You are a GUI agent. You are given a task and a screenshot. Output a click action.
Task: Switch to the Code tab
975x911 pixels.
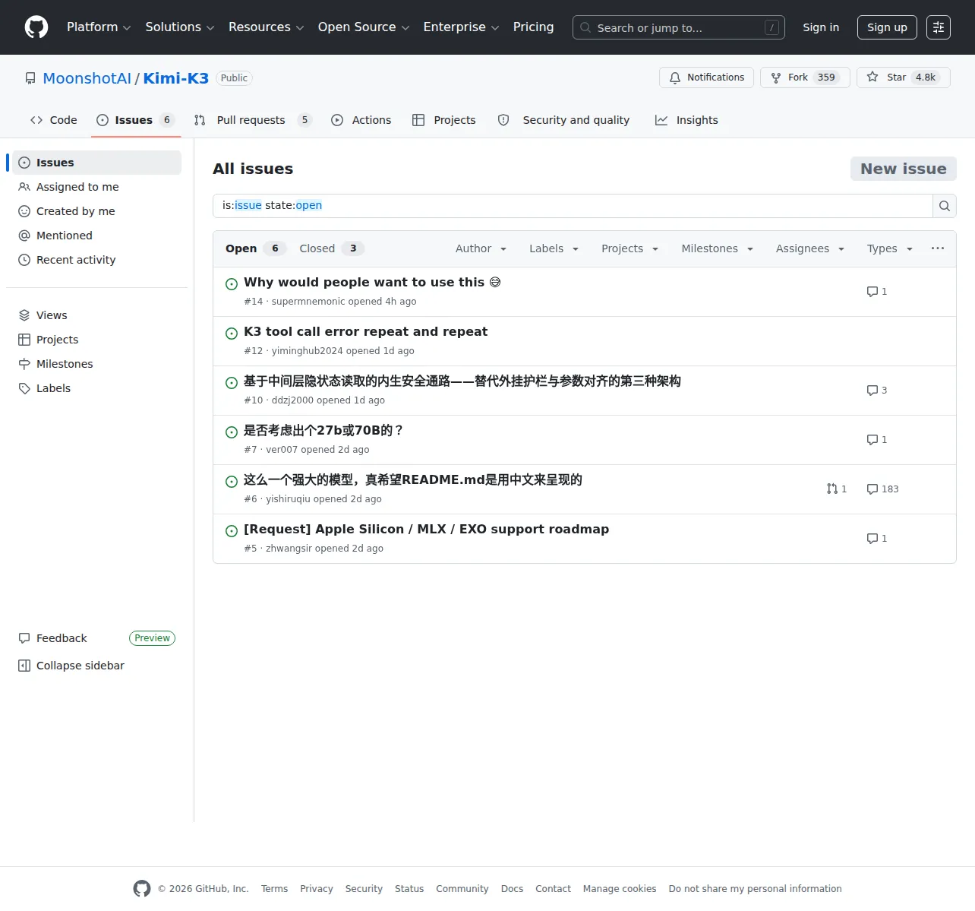pyautogui.click(x=54, y=120)
